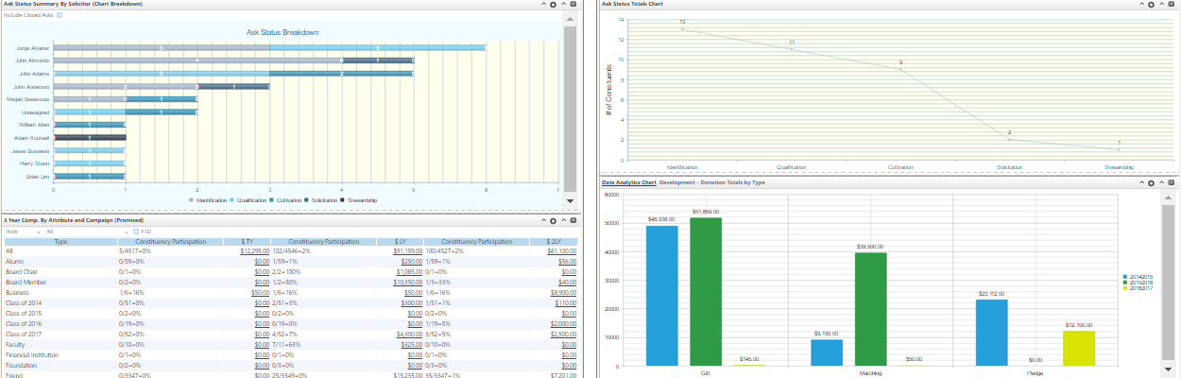Click the $48,938.00 Gift bar
1181x378 pixels.
point(662,296)
